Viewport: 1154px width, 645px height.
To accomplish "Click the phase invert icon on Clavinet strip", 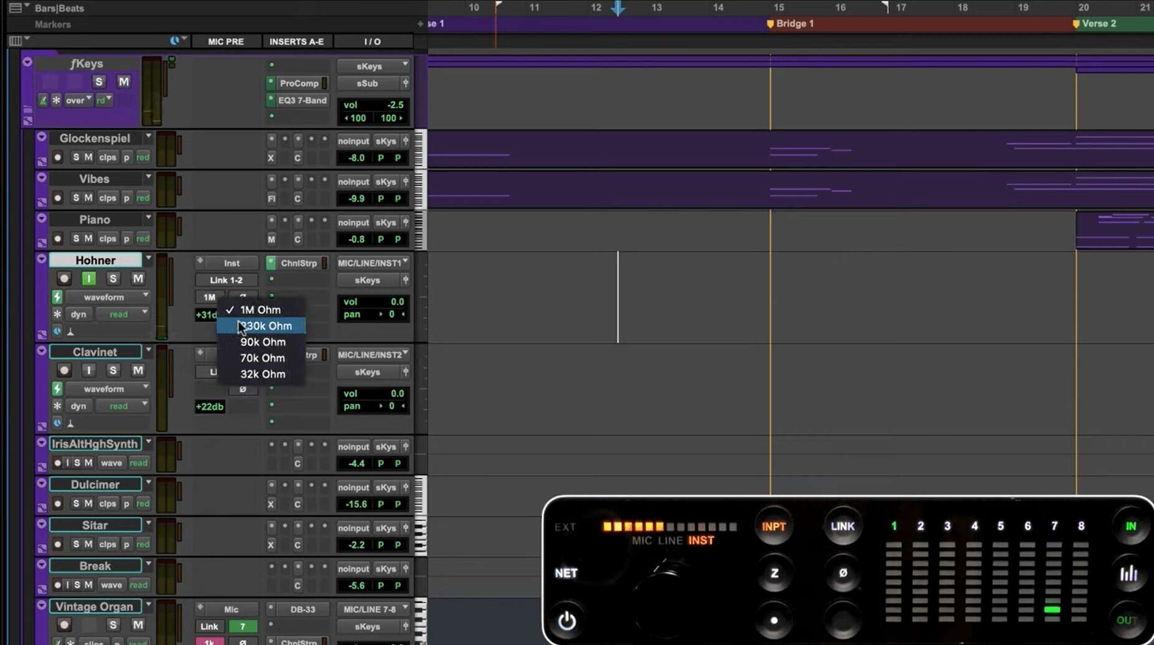I will [x=243, y=389].
